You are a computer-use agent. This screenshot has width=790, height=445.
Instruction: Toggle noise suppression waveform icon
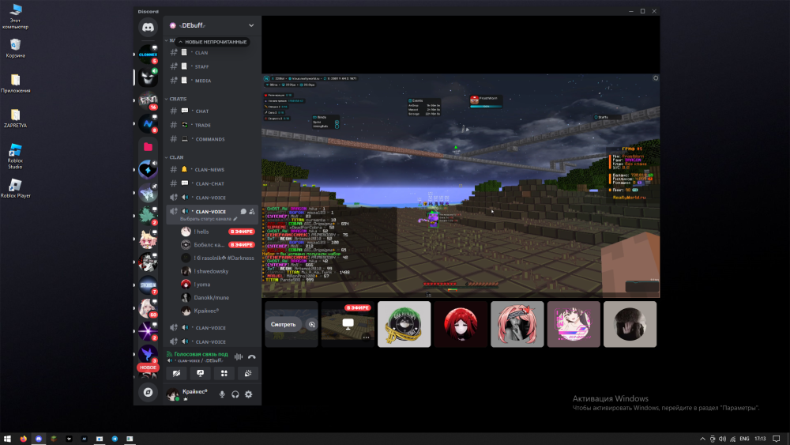tap(239, 356)
